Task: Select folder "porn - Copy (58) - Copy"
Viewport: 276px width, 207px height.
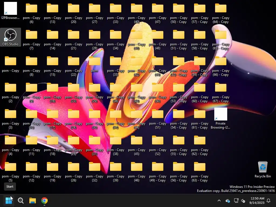Action: tap(200, 40)
